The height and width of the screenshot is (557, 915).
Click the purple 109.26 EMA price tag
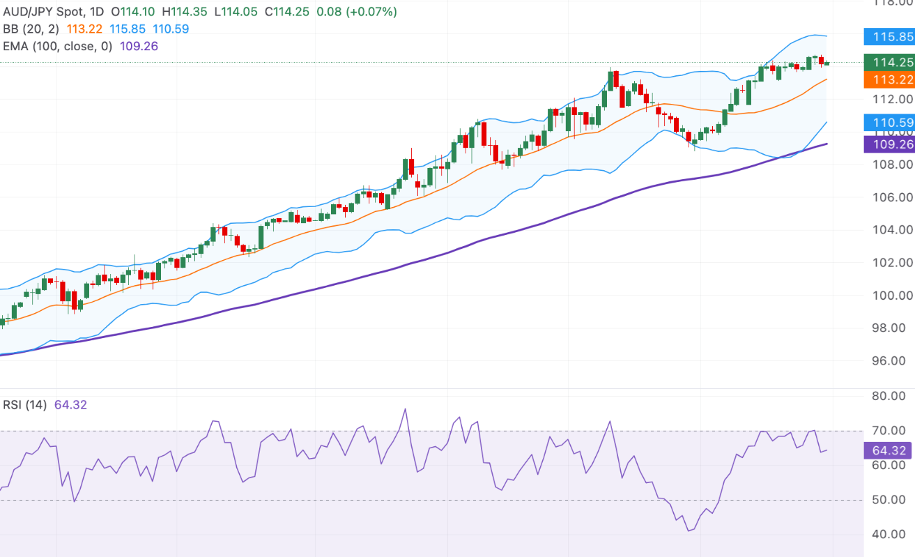tap(888, 144)
